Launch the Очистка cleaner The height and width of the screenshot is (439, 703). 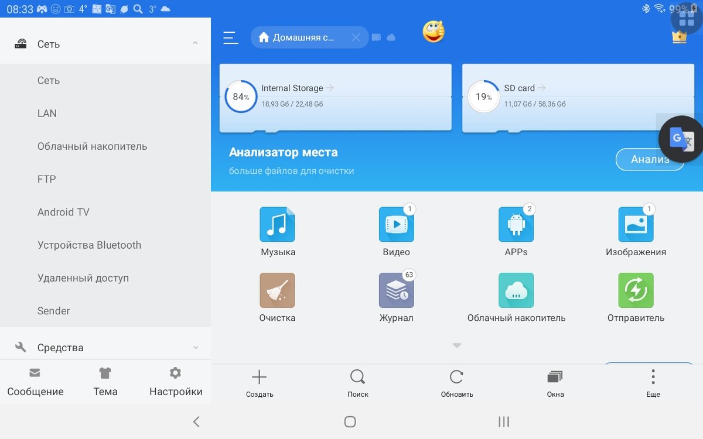pyautogui.click(x=277, y=297)
